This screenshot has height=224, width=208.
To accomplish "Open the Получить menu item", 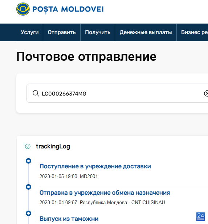I will pyautogui.click(x=98, y=32).
